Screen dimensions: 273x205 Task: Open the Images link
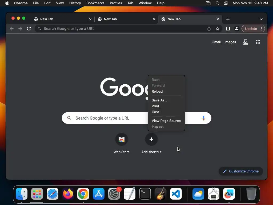230,42
